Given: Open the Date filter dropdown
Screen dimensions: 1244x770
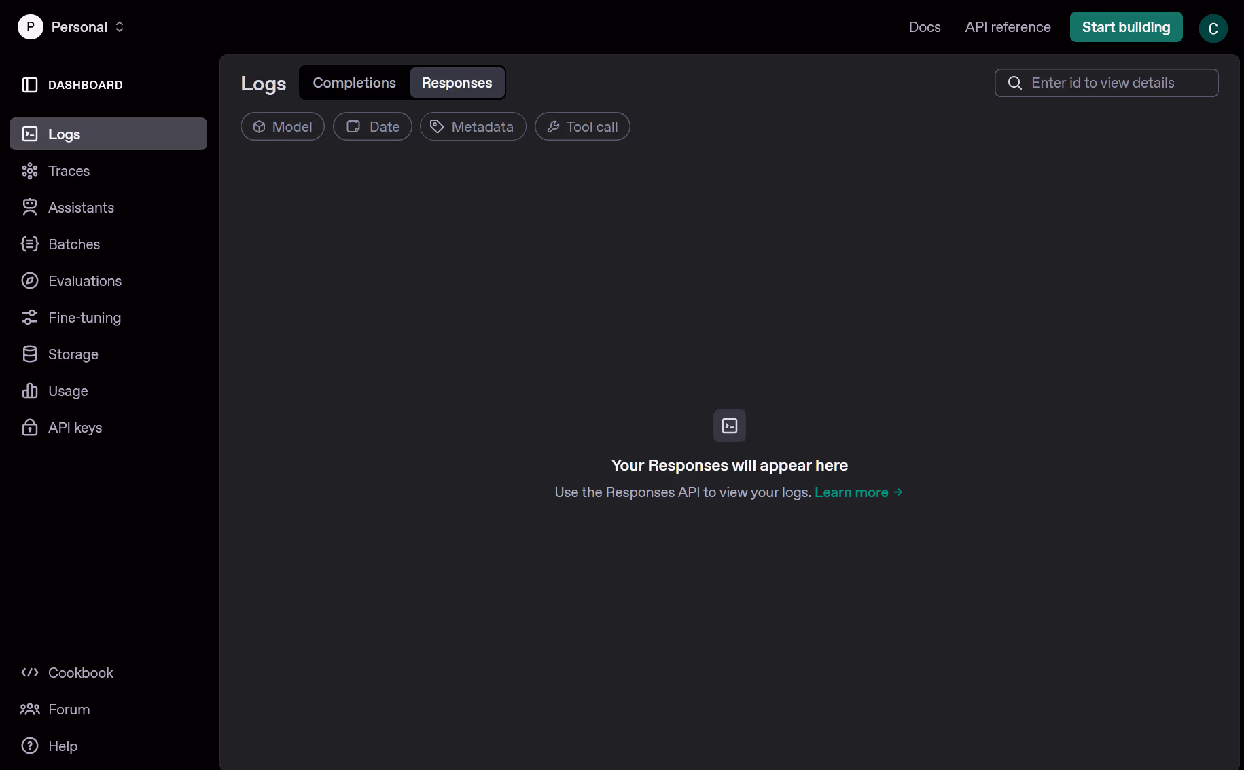Looking at the screenshot, I should pyautogui.click(x=372, y=127).
